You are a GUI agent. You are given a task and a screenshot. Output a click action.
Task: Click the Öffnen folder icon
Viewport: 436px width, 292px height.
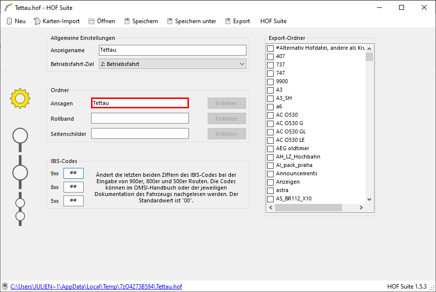[x=92, y=21]
